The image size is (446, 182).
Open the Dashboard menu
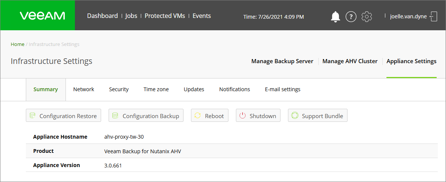tap(102, 16)
